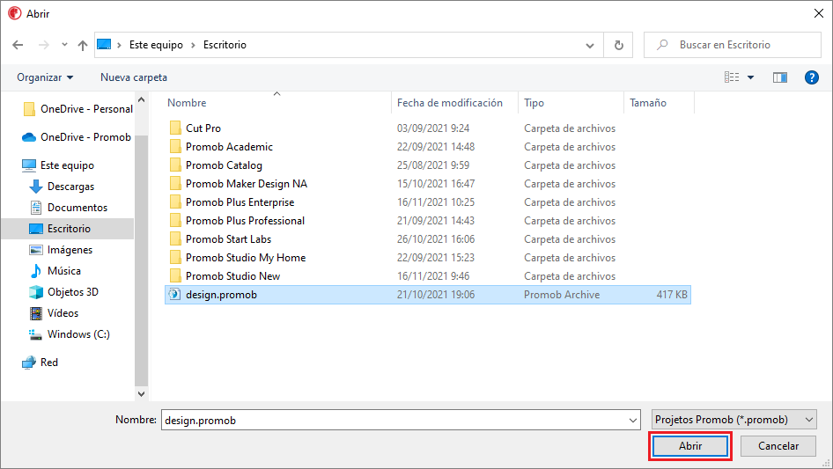Viewport: 833px width, 469px height.
Task: Open Música in navigation pane
Action: [55, 271]
